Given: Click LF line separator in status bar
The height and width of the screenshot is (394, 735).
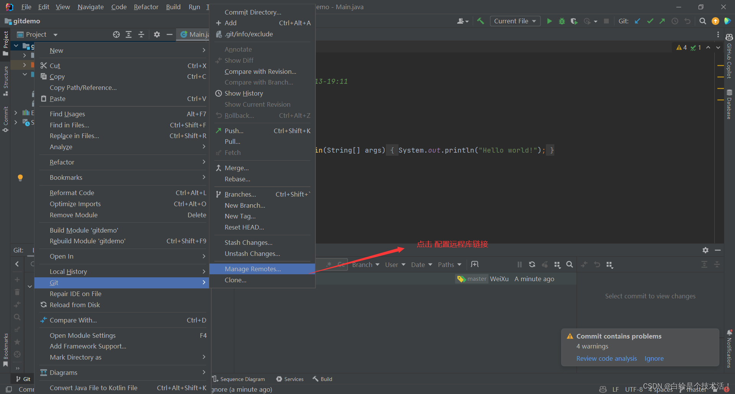Looking at the screenshot, I should click(616, 389).
